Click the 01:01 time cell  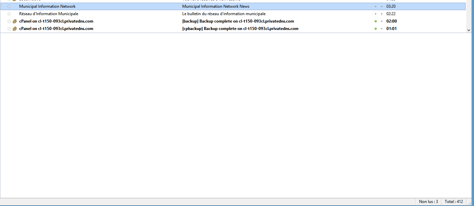(x=391, y=29)
